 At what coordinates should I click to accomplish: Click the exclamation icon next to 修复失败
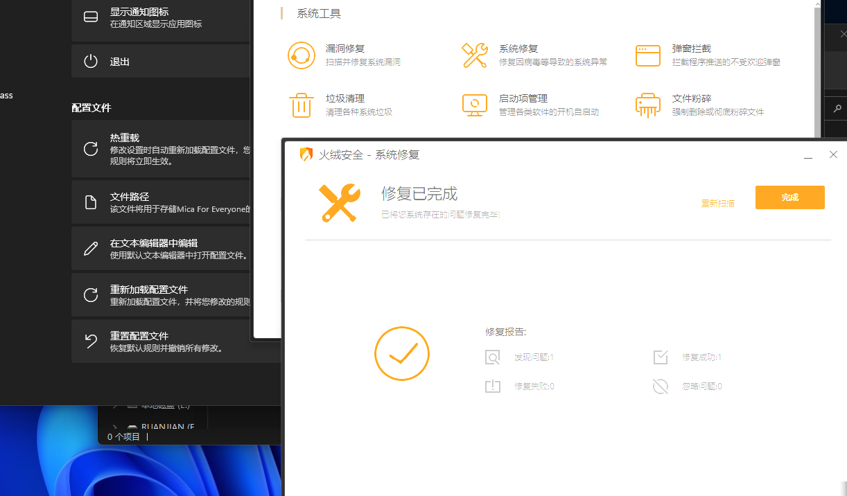[493, 387]
